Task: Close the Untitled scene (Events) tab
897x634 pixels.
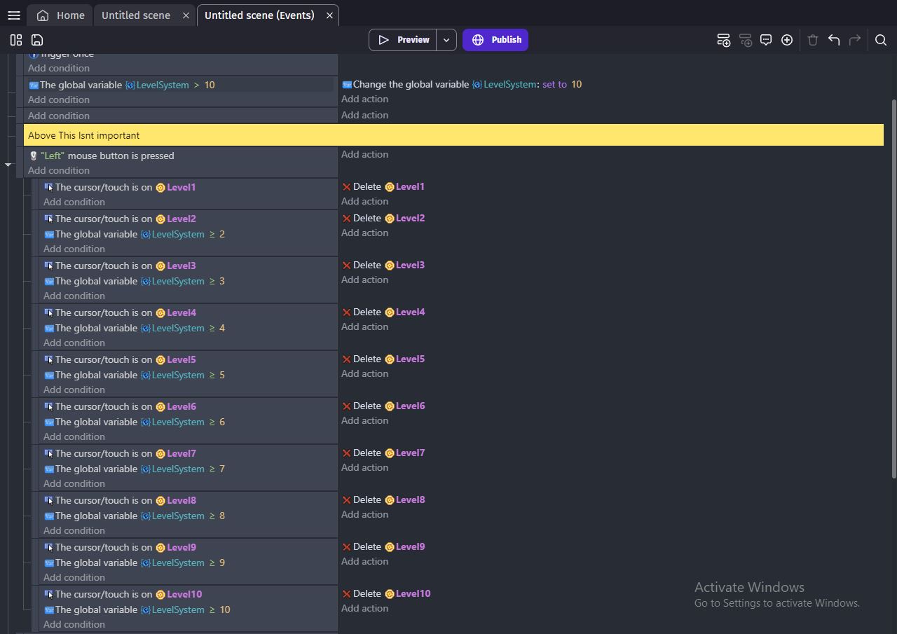Action: tap(329, 15)
